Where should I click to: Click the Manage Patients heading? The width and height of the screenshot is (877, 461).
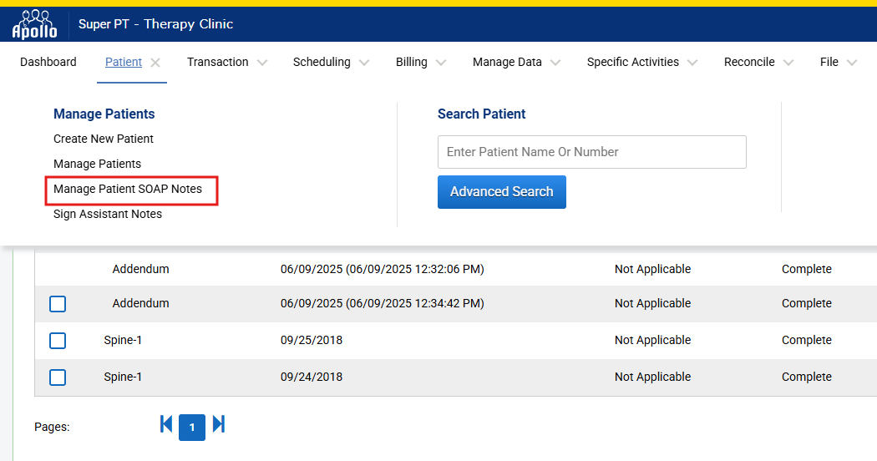click(x=104, y=114)
